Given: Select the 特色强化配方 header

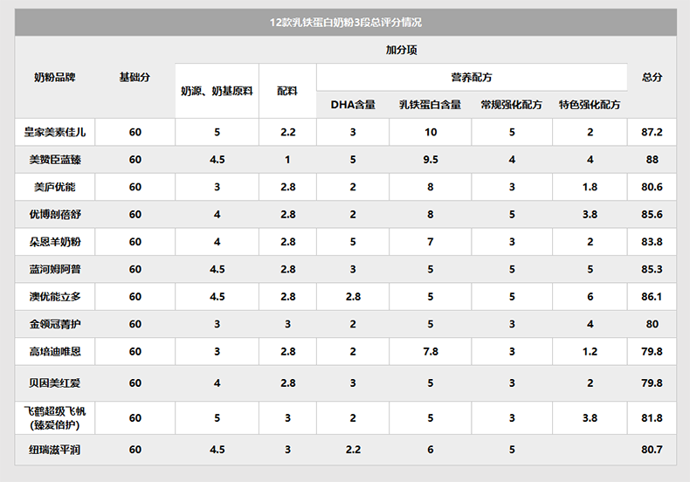Looking at the screenshot, I should (590, 105).
